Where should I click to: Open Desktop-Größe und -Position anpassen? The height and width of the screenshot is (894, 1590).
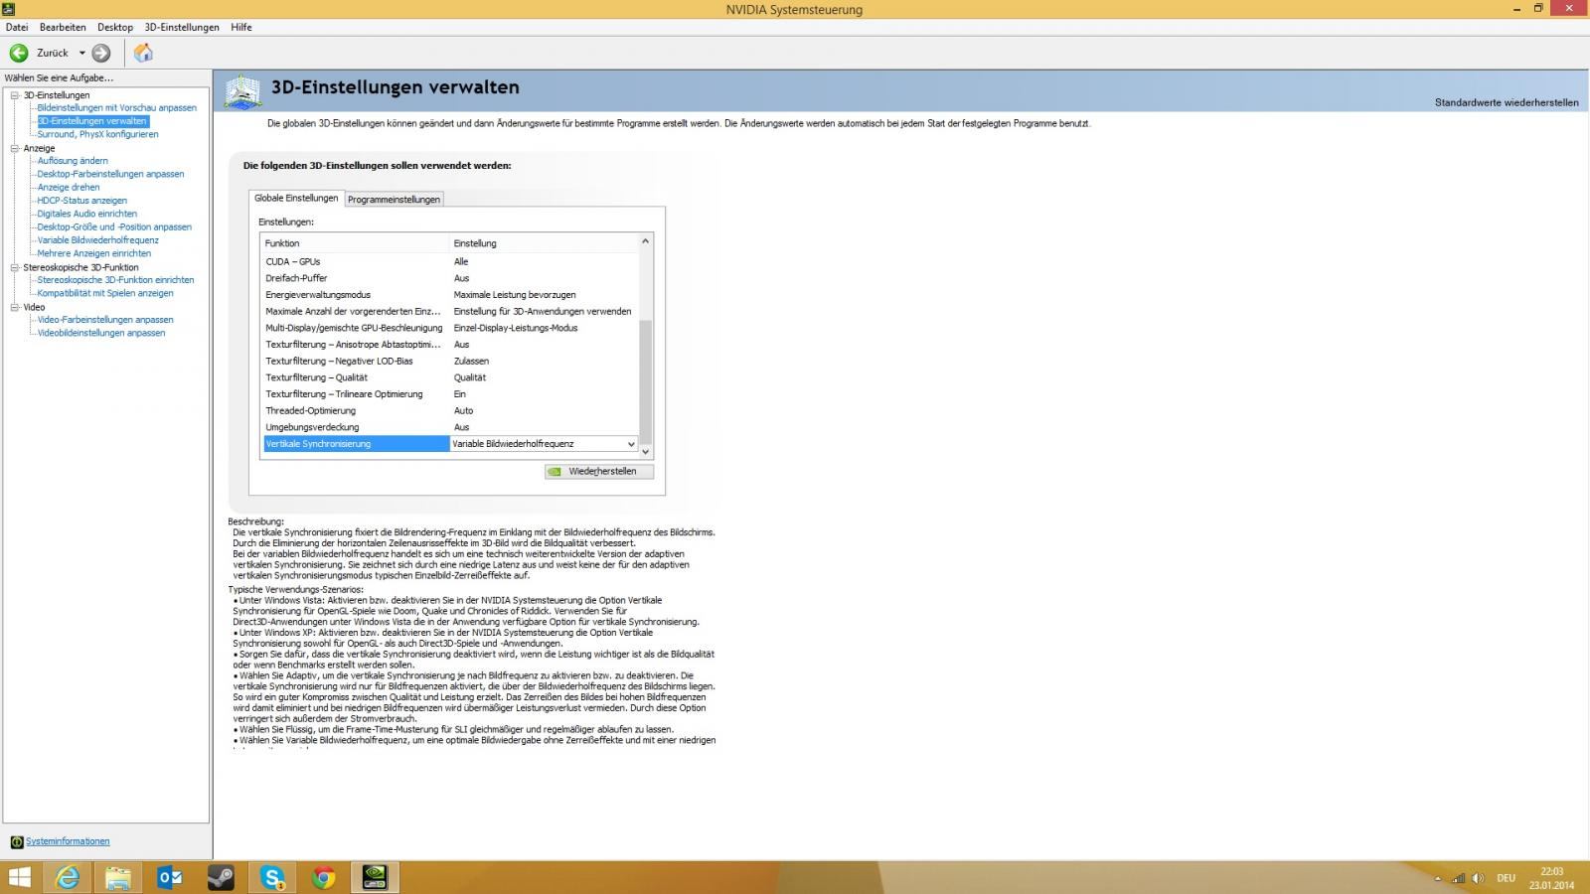(x=114, y=226)
